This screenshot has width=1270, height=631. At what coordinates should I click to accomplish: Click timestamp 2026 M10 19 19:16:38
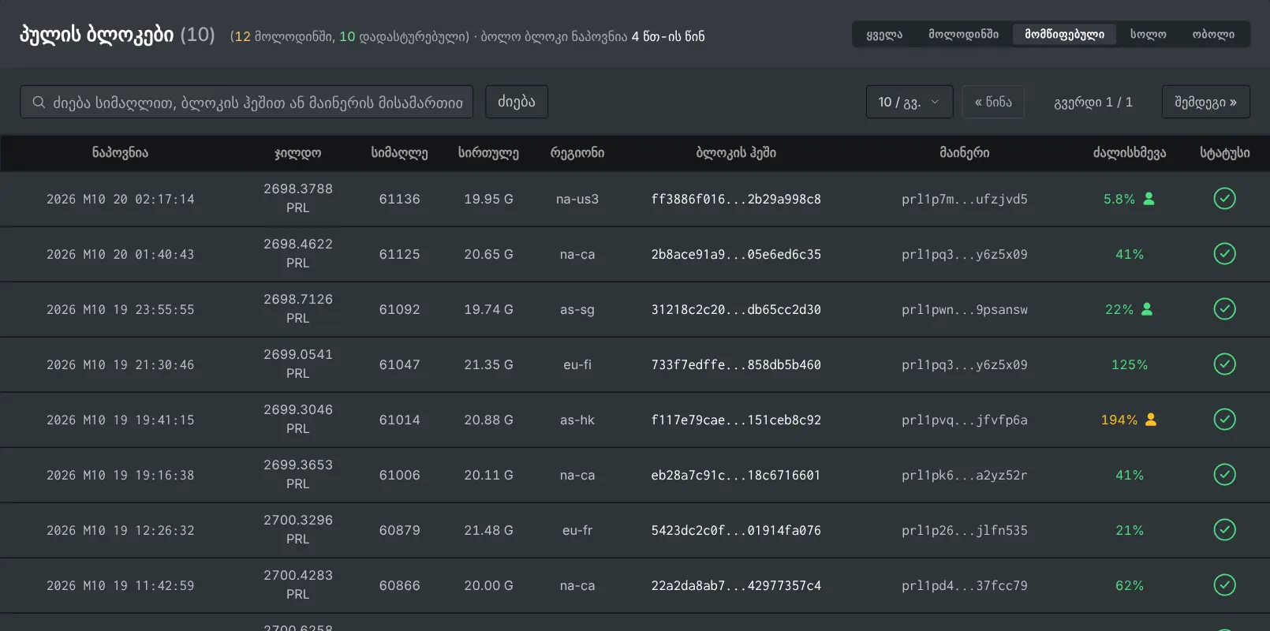tap(120, 475)
